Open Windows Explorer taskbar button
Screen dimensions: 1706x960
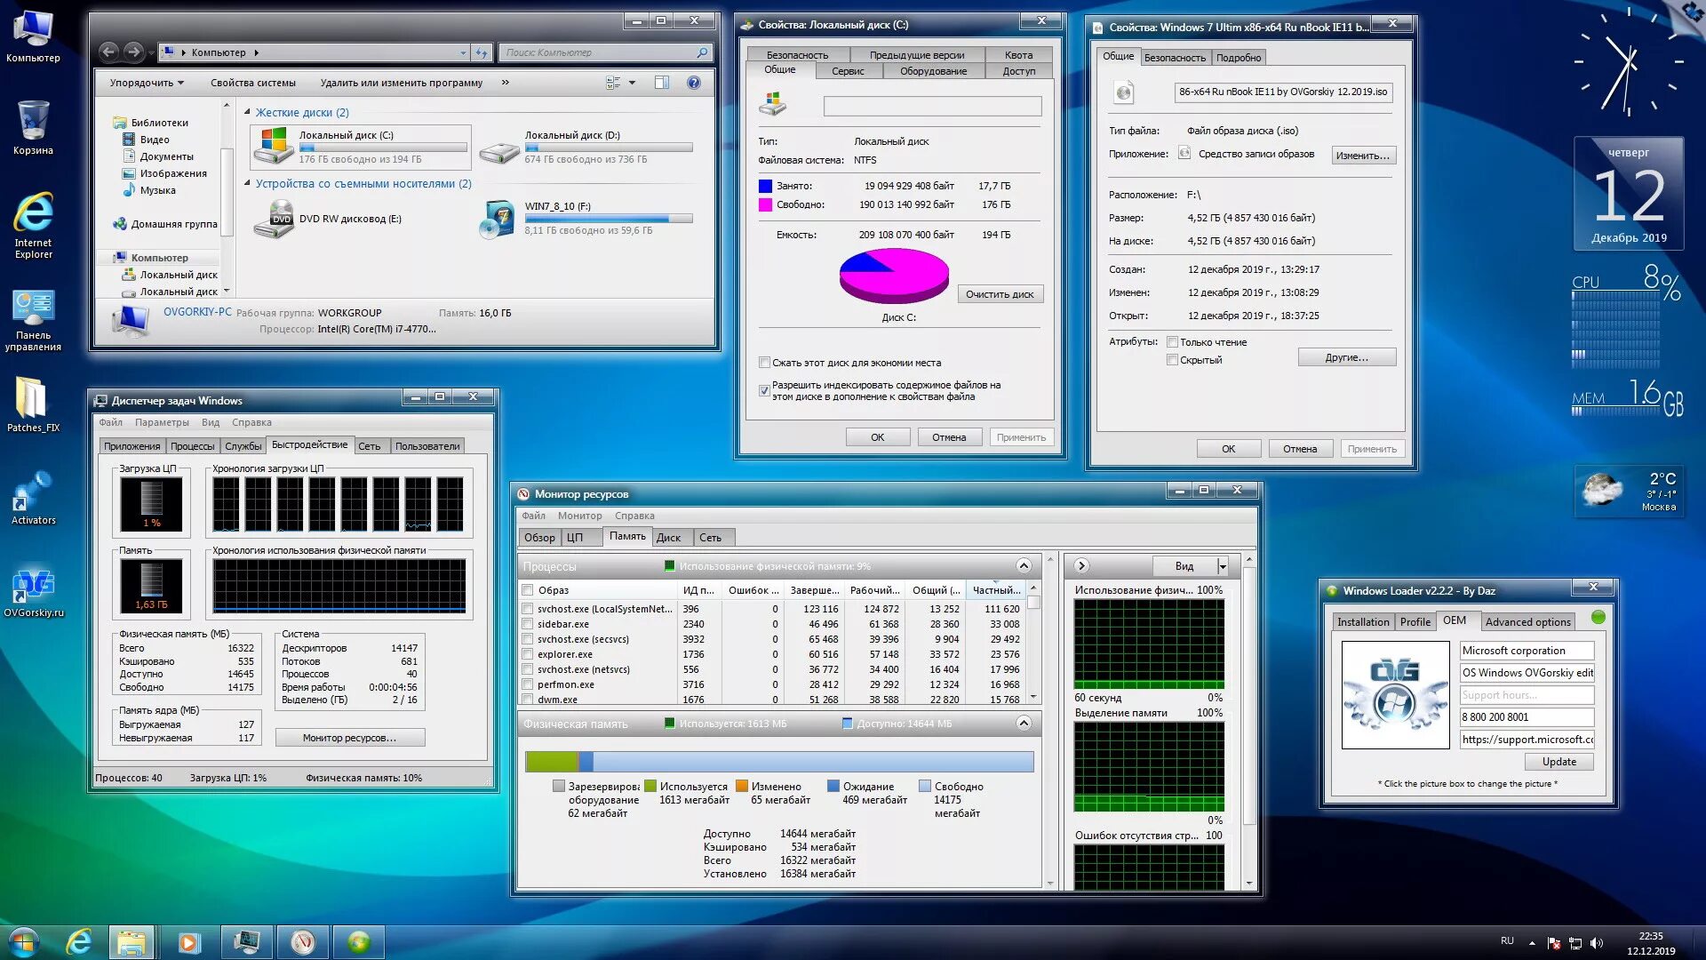tap(132, 941)
